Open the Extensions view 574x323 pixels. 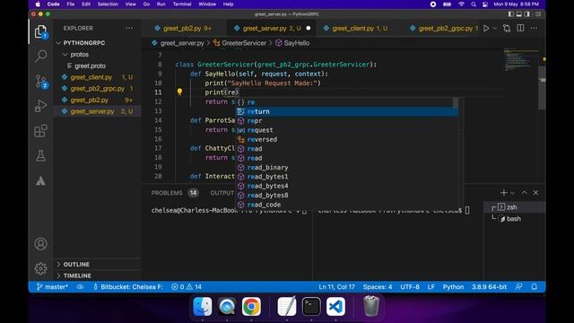[x=40, y=131]
